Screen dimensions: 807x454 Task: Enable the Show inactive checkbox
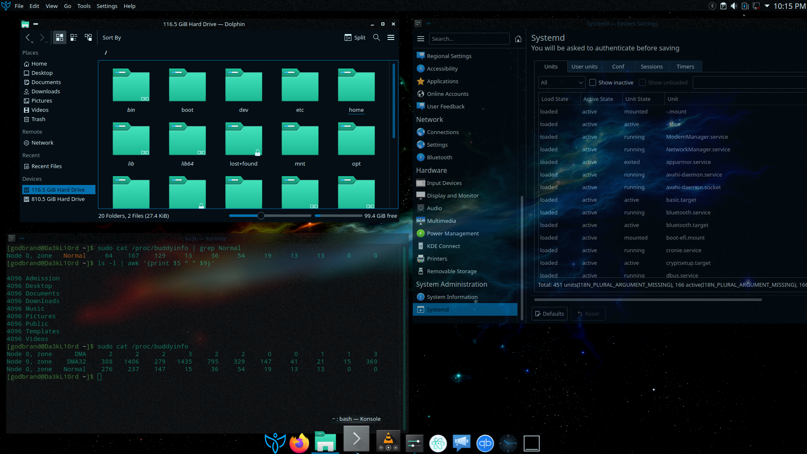pos(593,82)
